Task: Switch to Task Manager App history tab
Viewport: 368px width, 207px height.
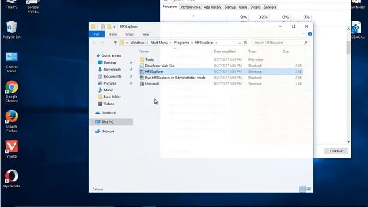Action: 212,7
